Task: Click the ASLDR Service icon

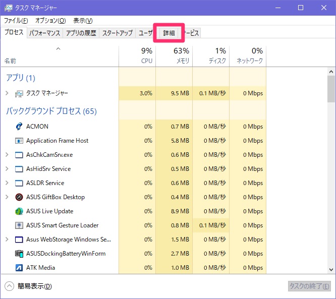Action: pyautogui.click(x=19, y=183)
